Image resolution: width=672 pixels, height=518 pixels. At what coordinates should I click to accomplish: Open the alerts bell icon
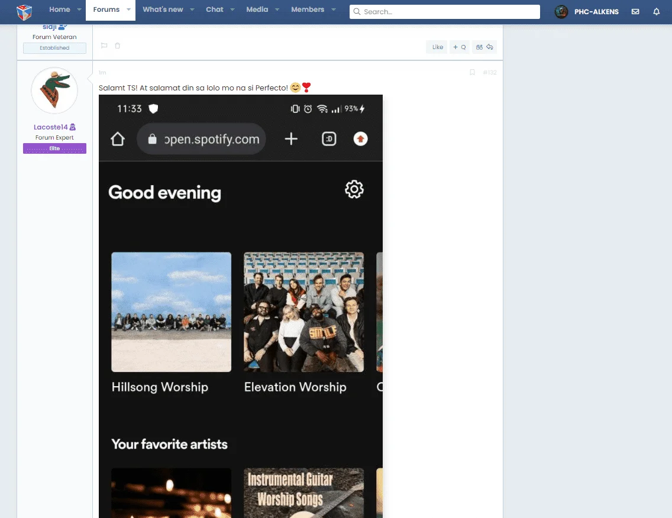[x=656, y=12]
